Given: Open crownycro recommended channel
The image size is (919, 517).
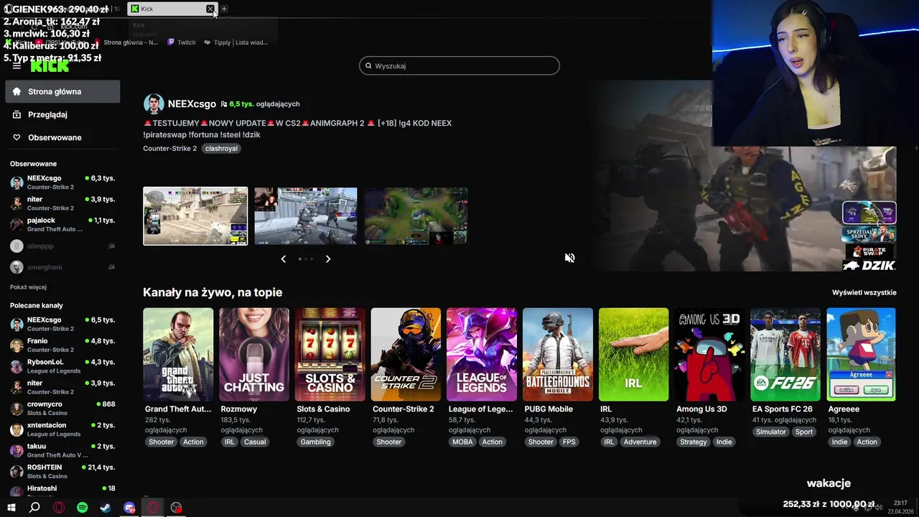Looking at the screenshot, I should (62, 409).
